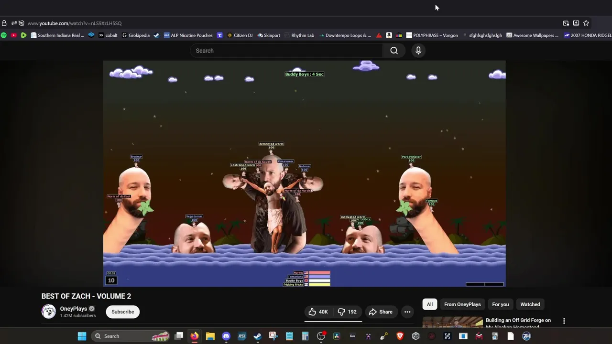Open Steam from the taskbar
Viewport: 612px width, 344px height.
257,336
